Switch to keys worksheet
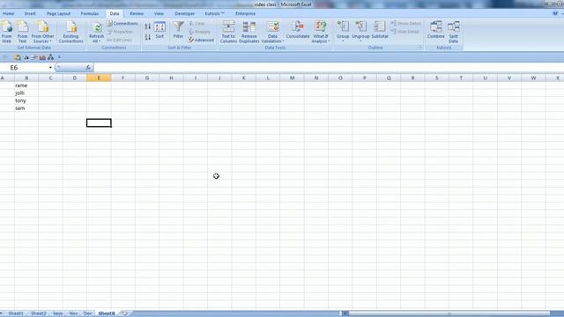The width and height of the screenshot is (564, 317). pyautogui.click(x=58, y=313)
